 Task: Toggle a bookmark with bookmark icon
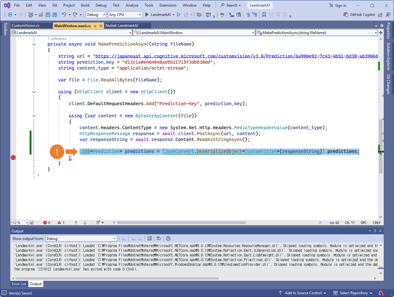click(264, 15)
